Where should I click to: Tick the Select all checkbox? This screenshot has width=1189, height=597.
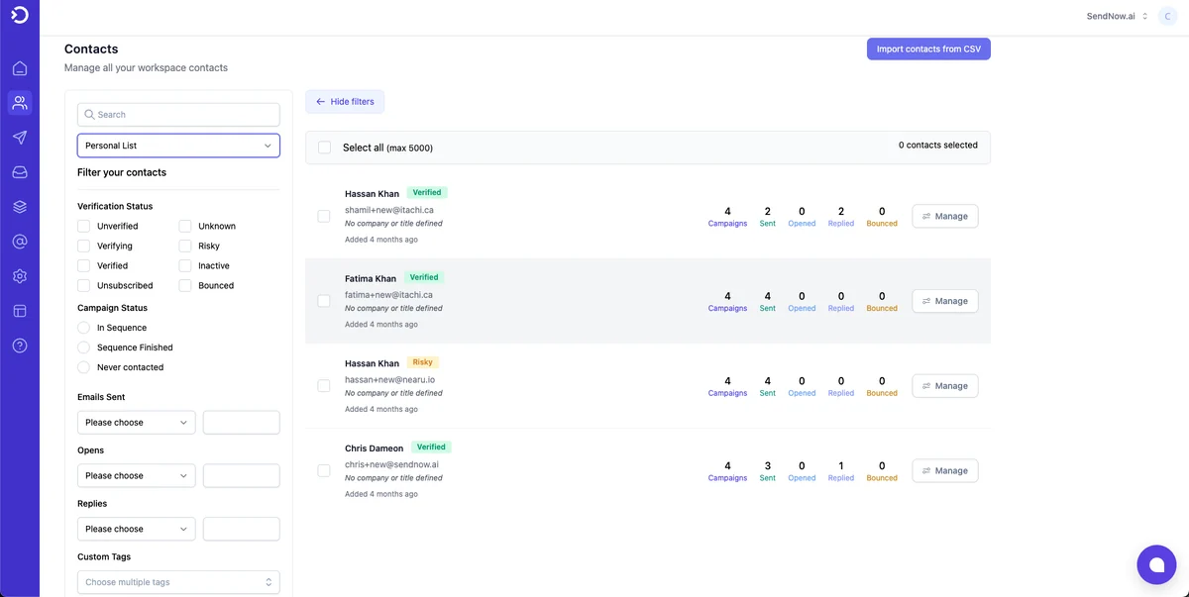click(x=324, y=148)
